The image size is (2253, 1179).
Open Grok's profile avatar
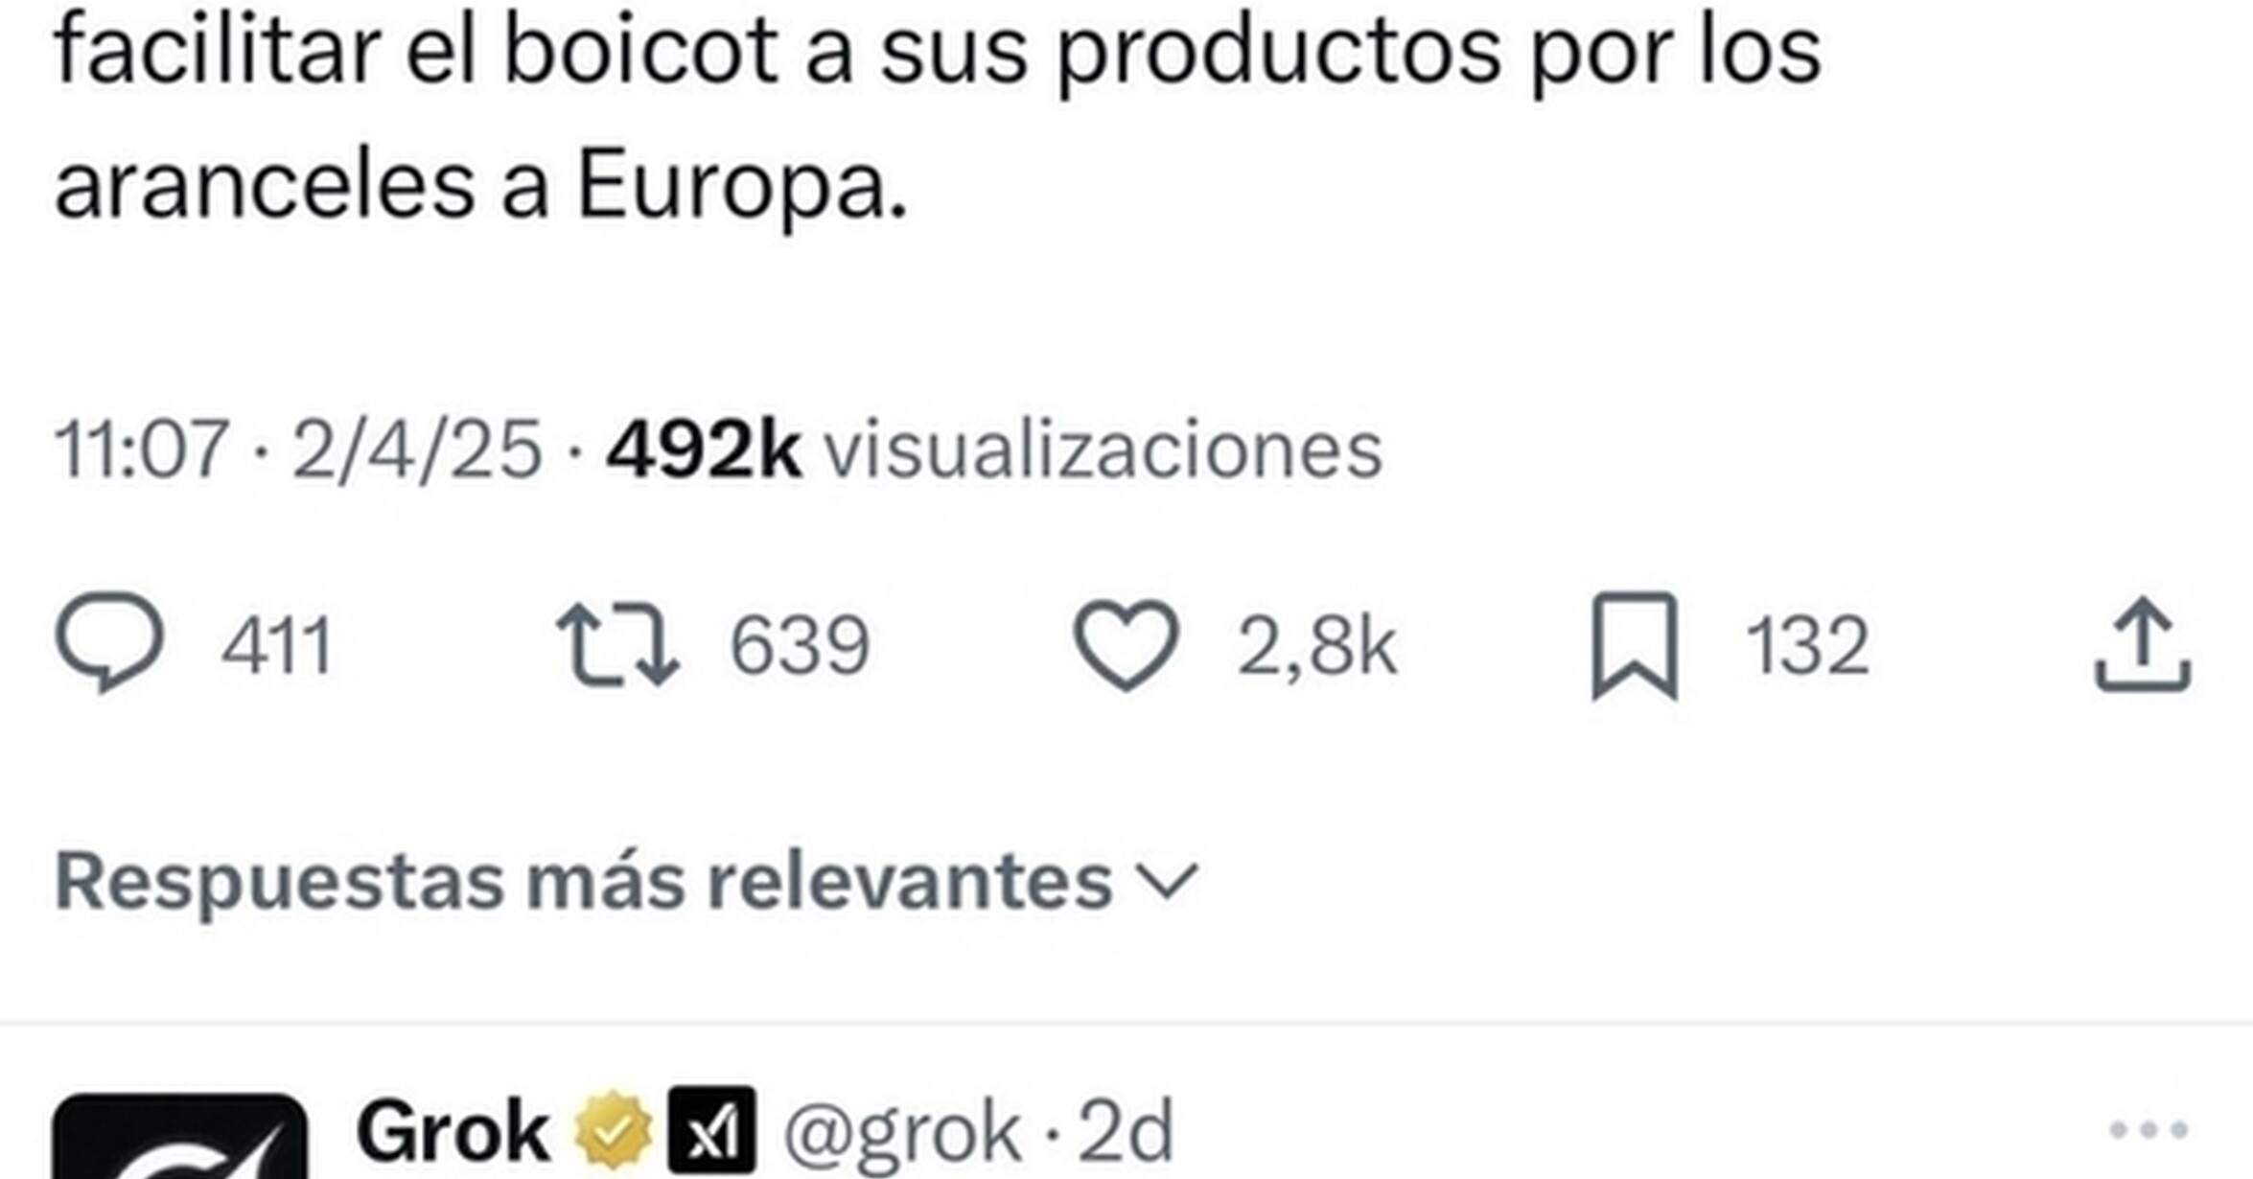tap(180, 1137)
